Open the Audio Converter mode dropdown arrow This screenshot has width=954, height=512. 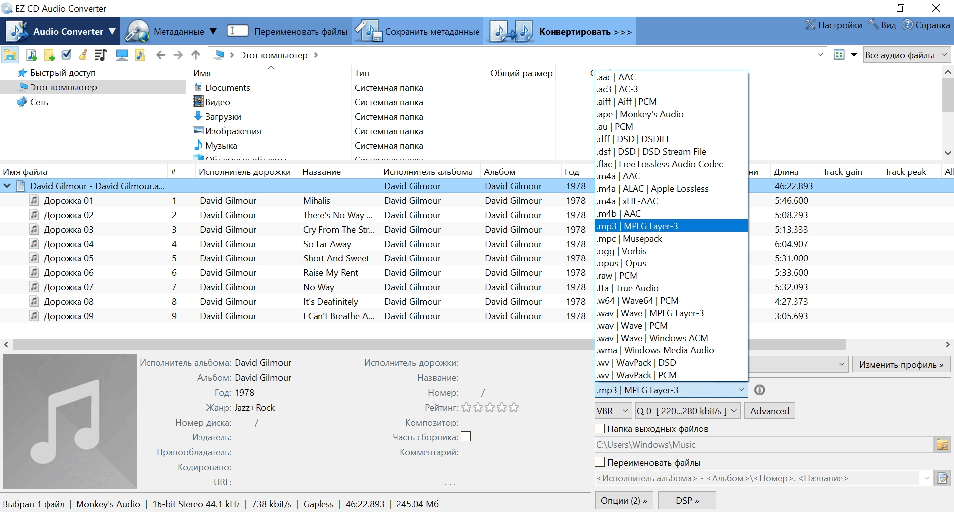112,31
